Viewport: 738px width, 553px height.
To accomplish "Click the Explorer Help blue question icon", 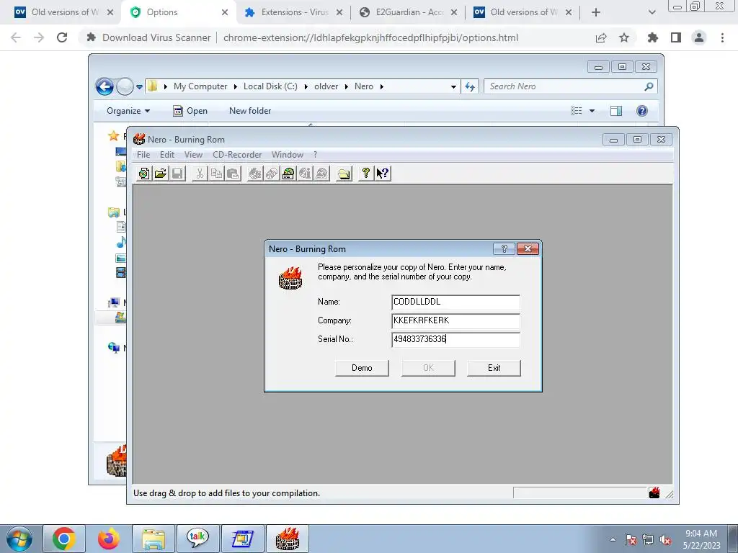I will click(642, 110).
